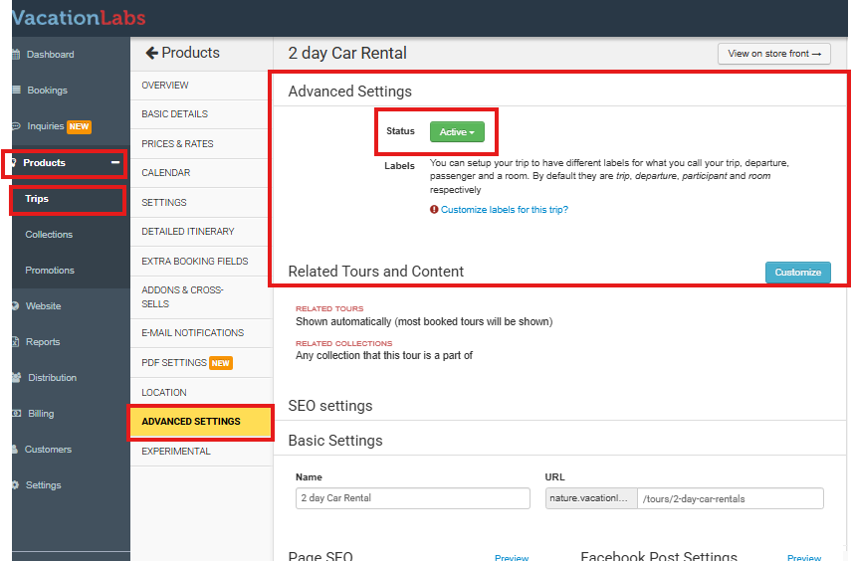This screenshot has width=851, height=561.
Task: Click the back arrow beside Products
Action: click(x=151, y=53)
